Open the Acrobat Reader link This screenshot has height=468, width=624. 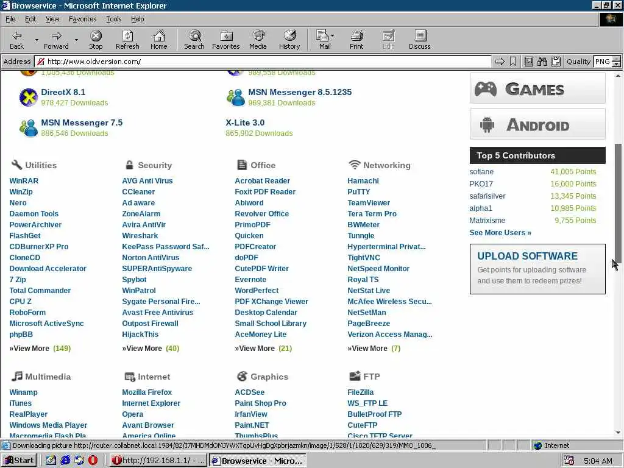pyautogui.click(x=262, y=180)
